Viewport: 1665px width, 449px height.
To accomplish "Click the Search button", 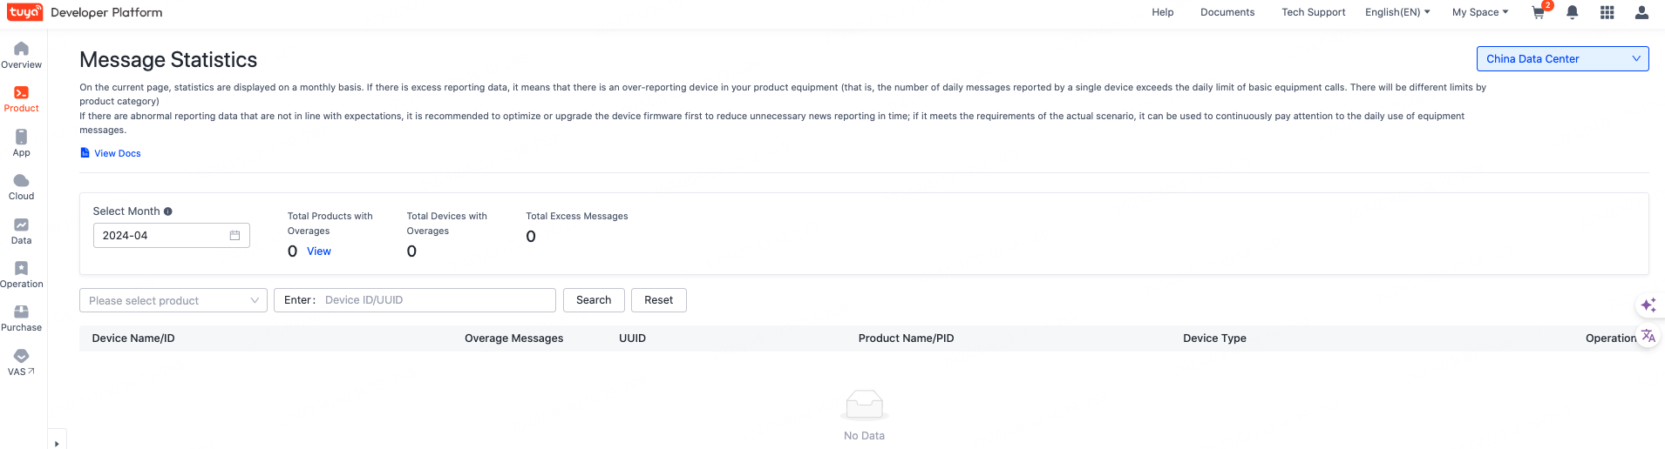I will click(x=594, y=300).
